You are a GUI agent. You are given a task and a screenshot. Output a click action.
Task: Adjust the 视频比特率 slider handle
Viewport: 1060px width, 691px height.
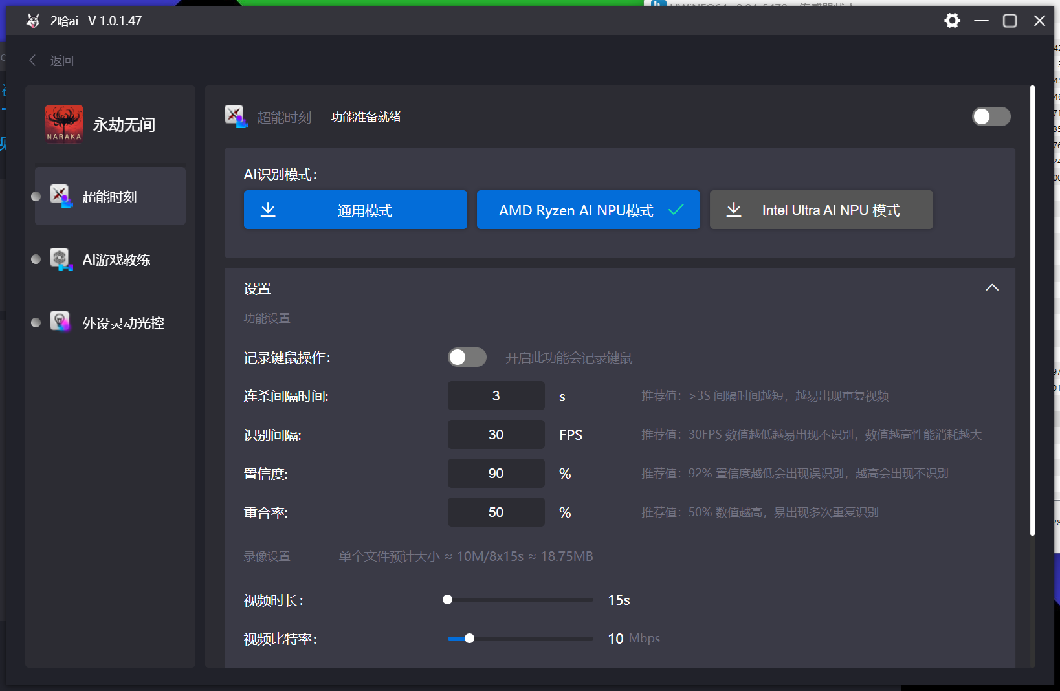(470, 639)
